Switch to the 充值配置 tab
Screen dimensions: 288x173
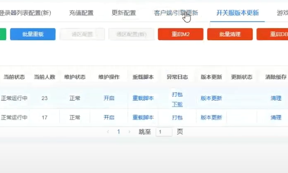pos(81,13)
